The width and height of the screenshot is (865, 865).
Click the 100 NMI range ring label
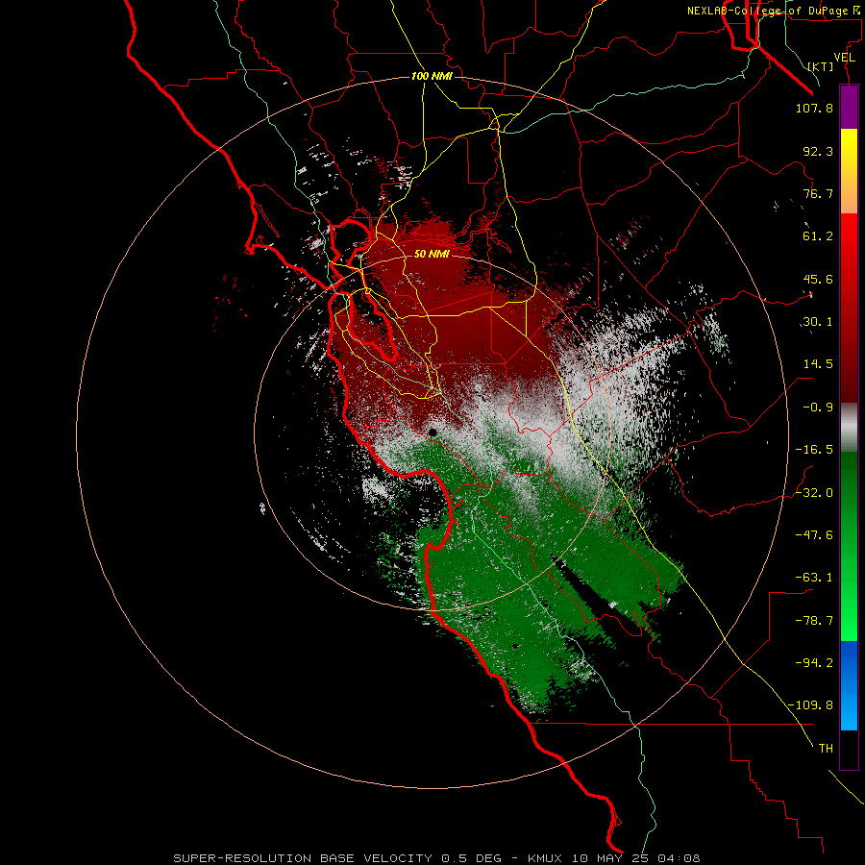click(x=432, y=76)
